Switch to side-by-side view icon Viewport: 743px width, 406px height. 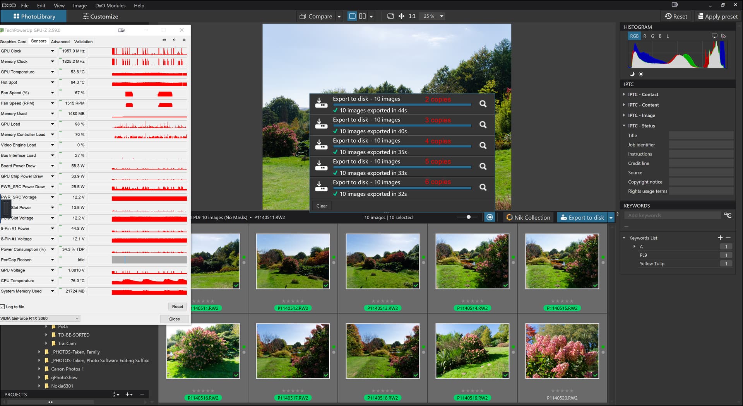tap(362, 16)
